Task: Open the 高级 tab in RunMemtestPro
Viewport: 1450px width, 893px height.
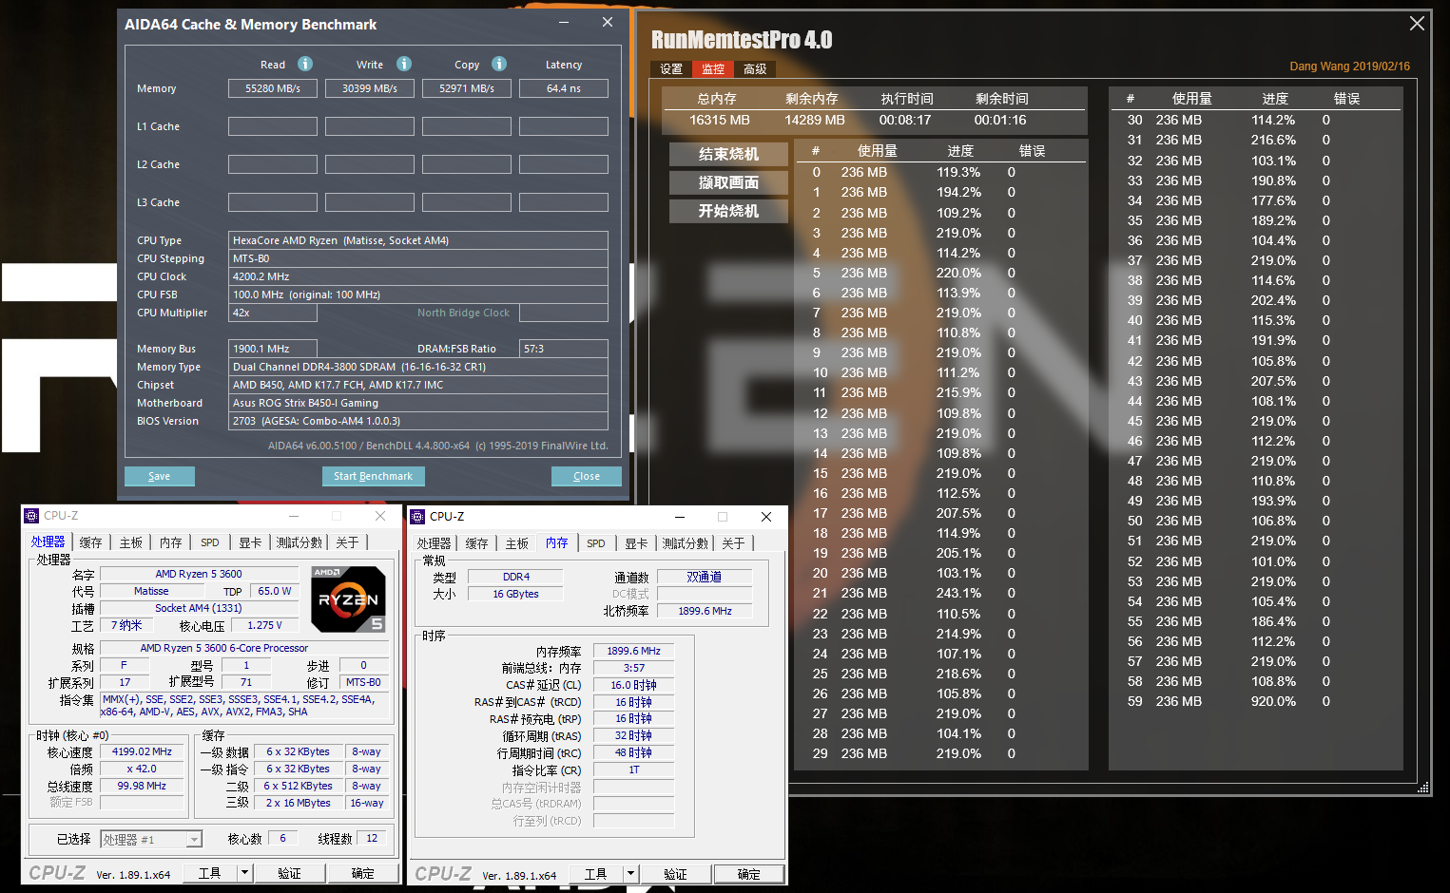Action: 755,68
